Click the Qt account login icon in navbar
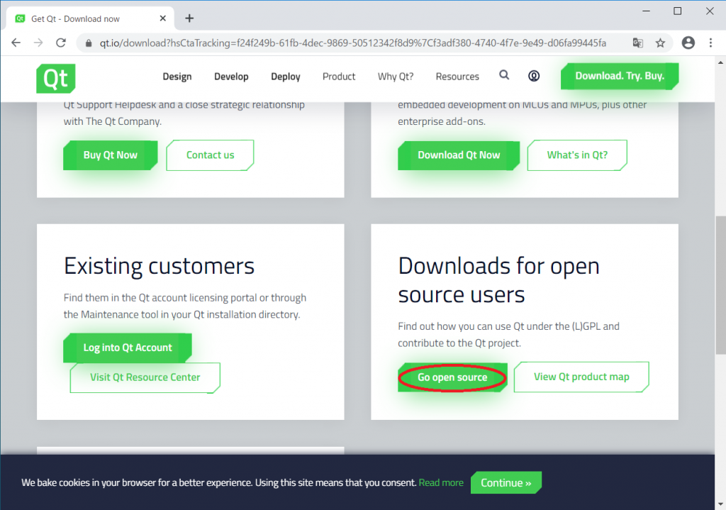 (534, 76)
